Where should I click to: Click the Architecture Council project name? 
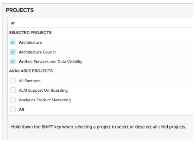(38, 52)
